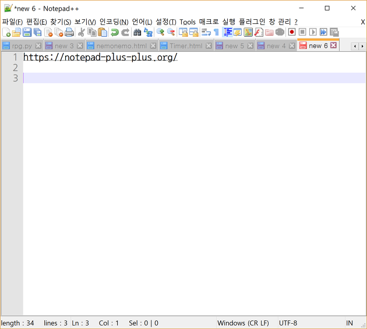Open the 언어(L) menu
Image resolution: width=367 pixels, height=329 pixels.
(142, 22)
